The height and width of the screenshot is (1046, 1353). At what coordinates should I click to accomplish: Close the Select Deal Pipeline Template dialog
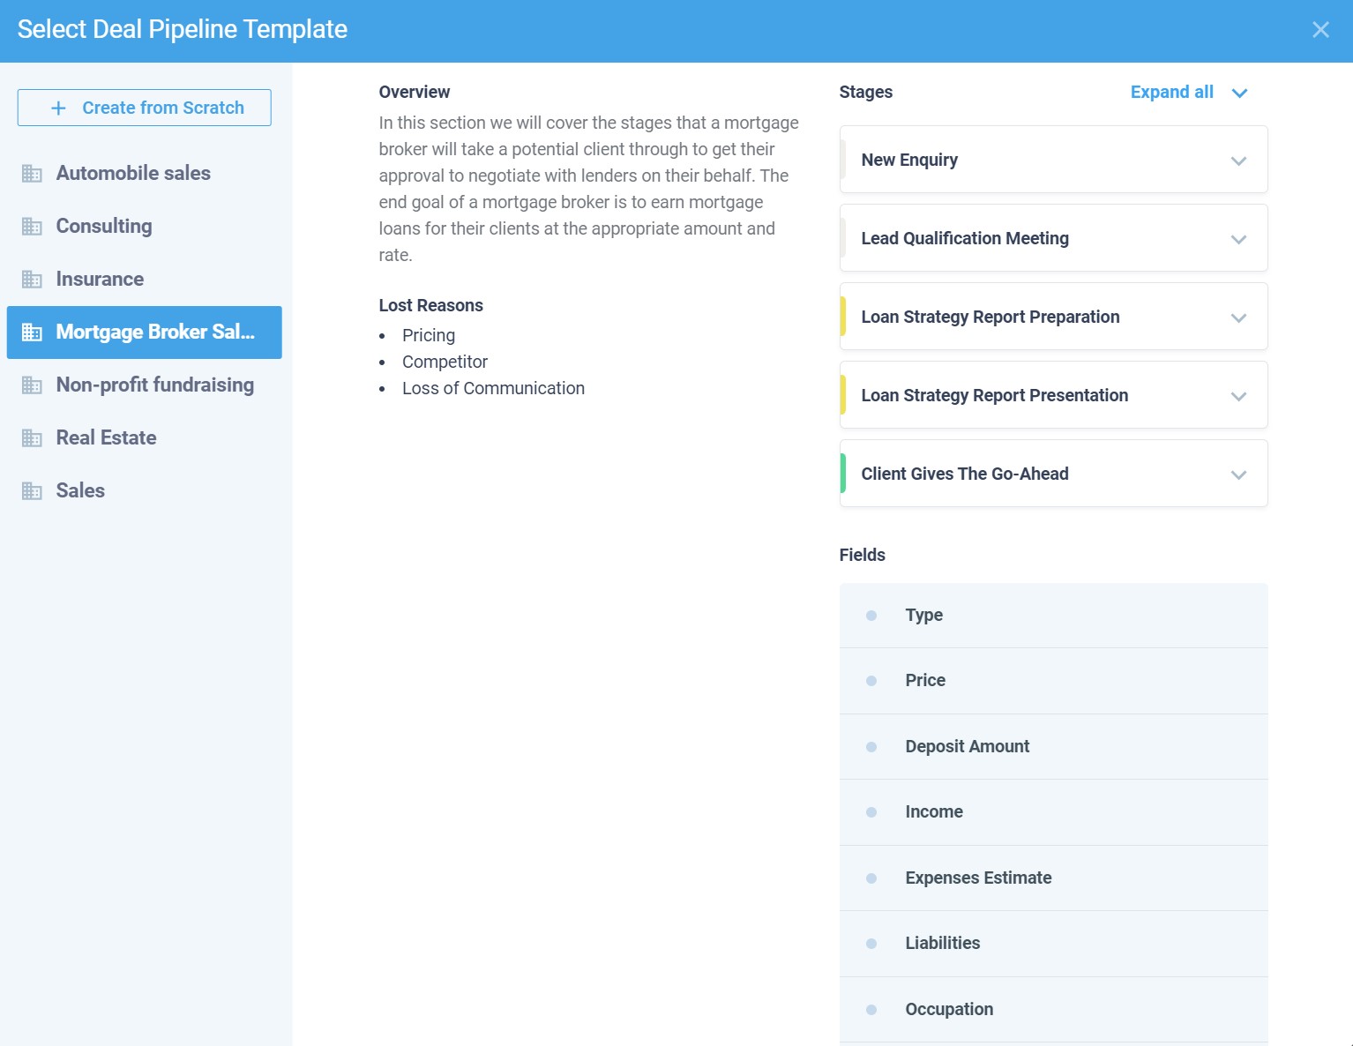[x=1320, y=30]
